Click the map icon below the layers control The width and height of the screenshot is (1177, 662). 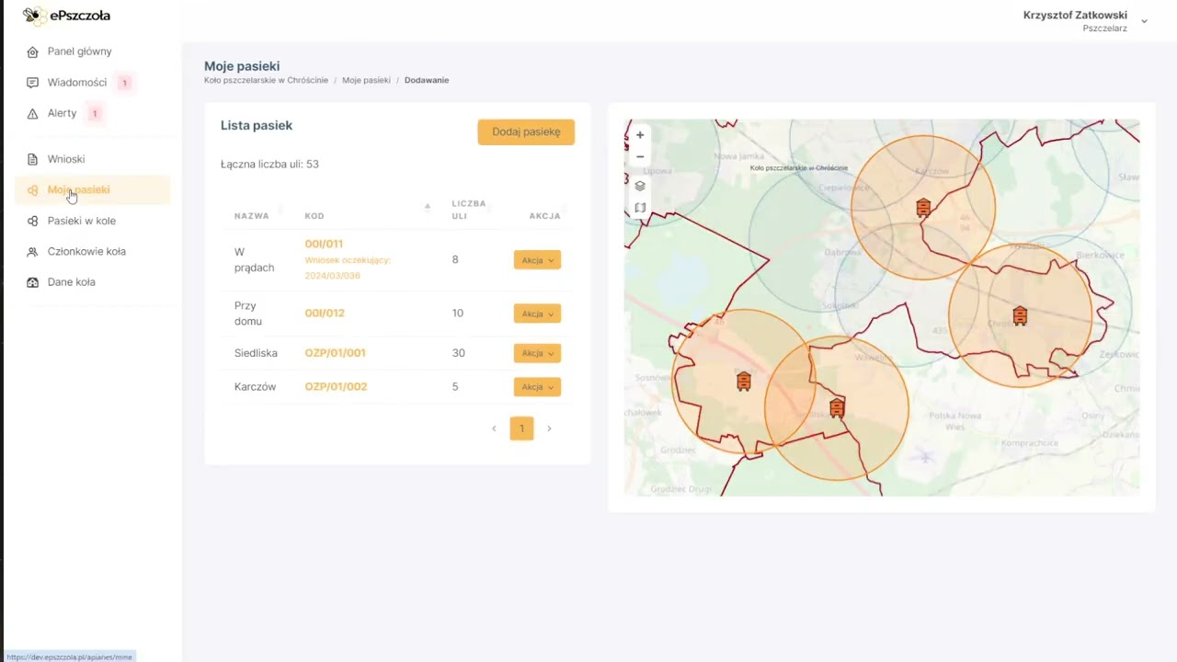coord(640,208)
